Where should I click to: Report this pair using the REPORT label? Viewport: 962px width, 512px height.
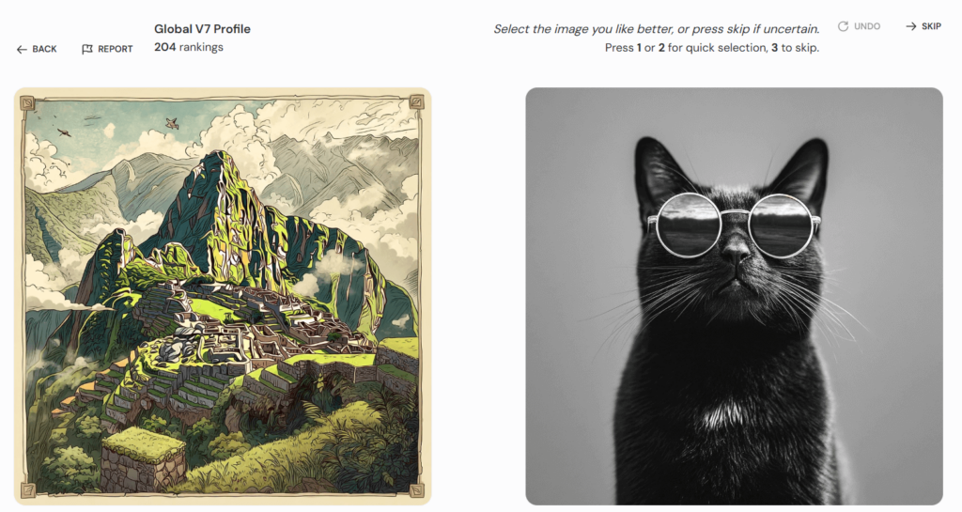(116, 49)
